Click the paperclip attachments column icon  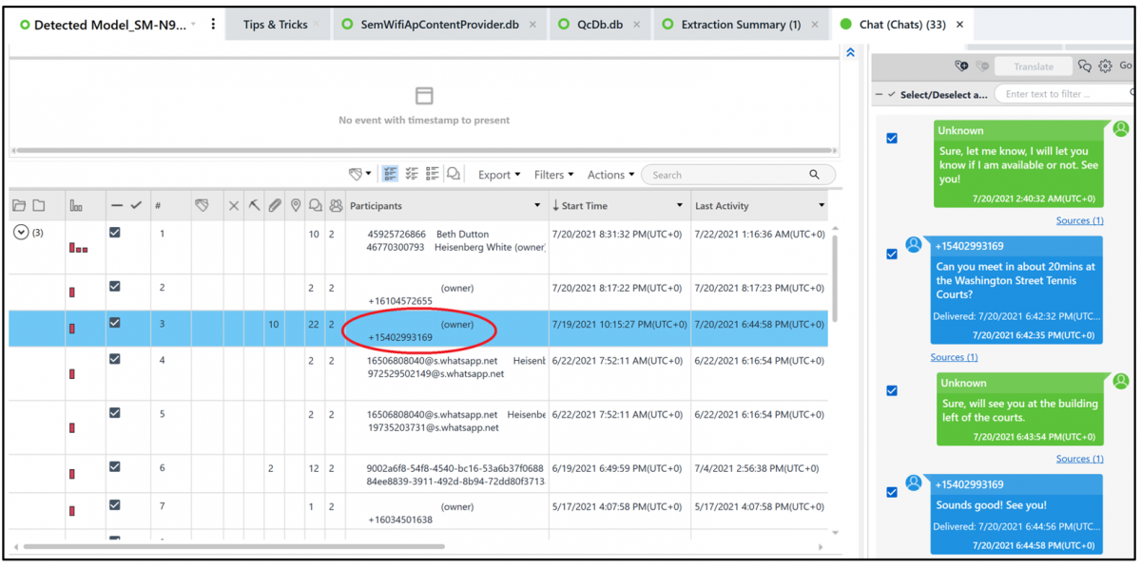click(x=275, y=204)
